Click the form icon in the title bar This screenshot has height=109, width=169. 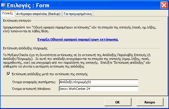pos(3,5)
